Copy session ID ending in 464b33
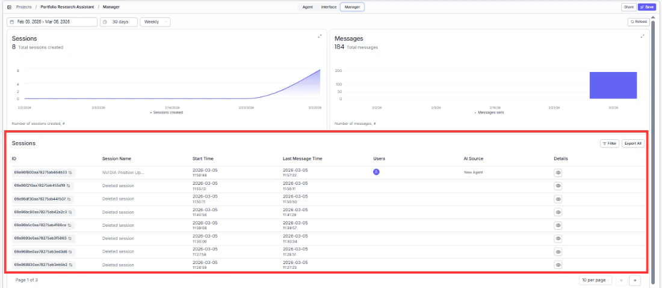Viewport: 662px width, 288px height. coord(70,172)
